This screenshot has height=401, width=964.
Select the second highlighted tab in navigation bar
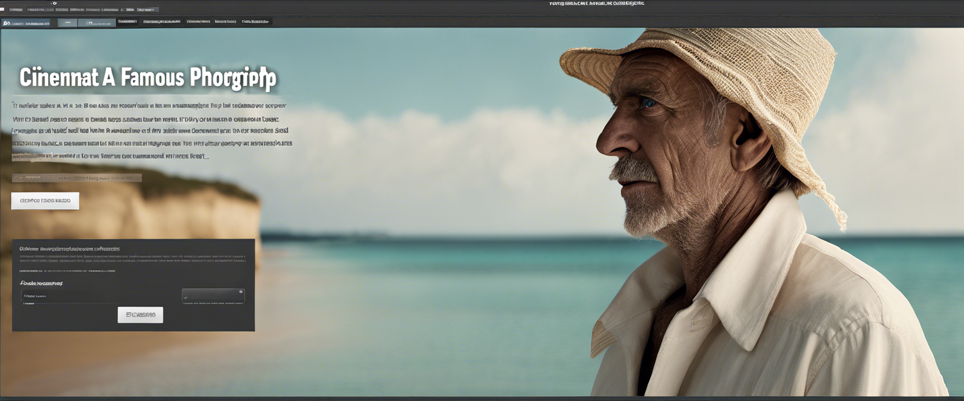(95, 22)
